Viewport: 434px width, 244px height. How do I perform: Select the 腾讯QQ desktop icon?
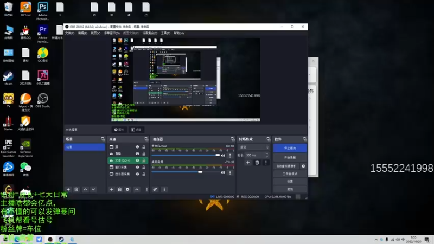[x=25, y=32]
